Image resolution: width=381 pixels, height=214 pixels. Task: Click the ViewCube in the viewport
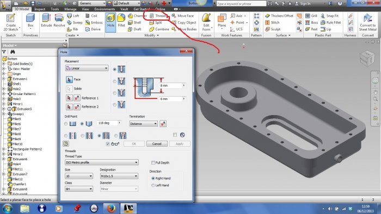tap(367, 58)
